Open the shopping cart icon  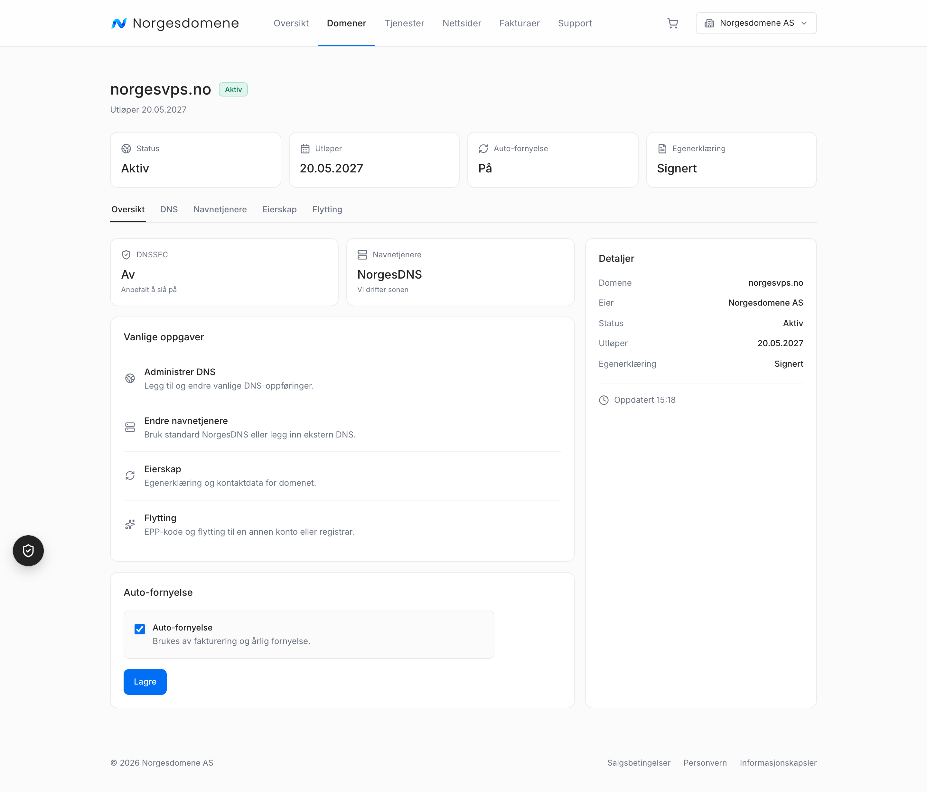(672, 23)
